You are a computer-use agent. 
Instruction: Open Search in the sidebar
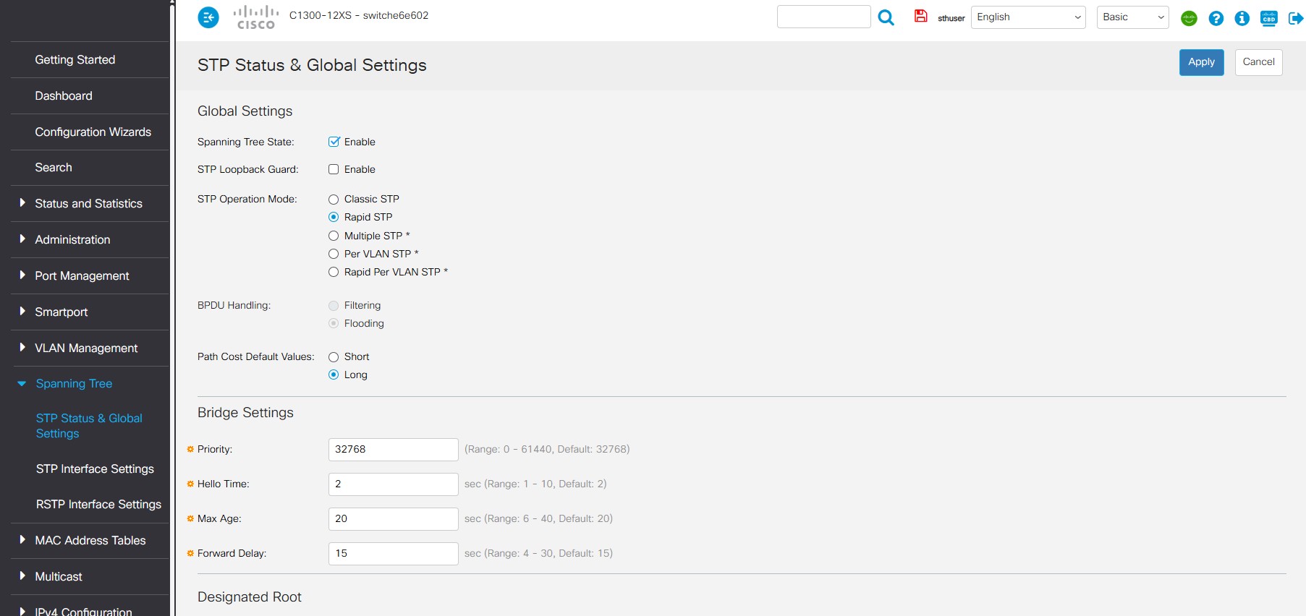[54, 168]
